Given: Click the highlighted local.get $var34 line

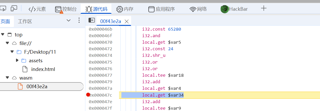Looking at the screenshot, I should (x=163, y=95).
